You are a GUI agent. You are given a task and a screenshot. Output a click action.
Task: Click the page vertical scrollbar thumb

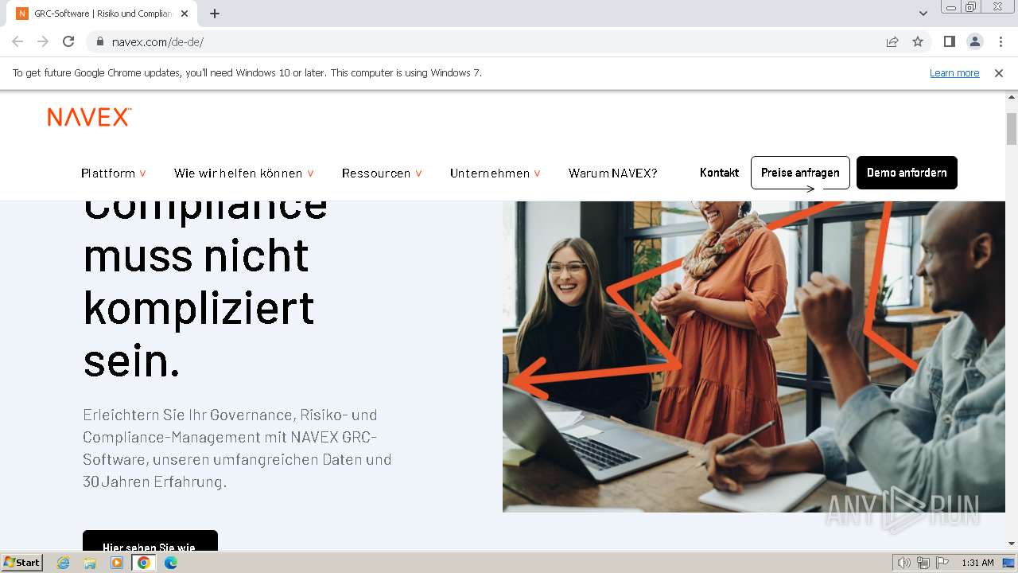coord(1012,129)
